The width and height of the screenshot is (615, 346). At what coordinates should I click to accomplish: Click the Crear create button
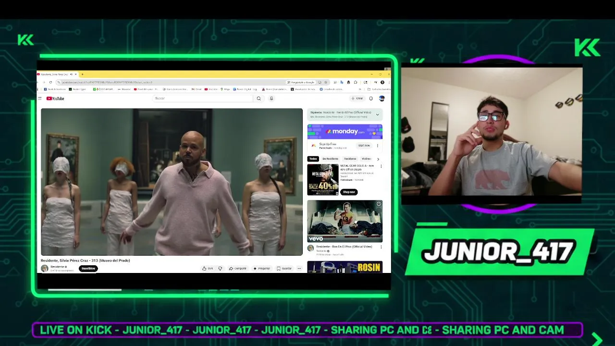(x=357, y=99)
